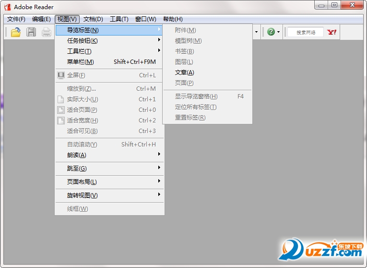Expand the 页面布局(L) submenu

click(x=109, y=182)
